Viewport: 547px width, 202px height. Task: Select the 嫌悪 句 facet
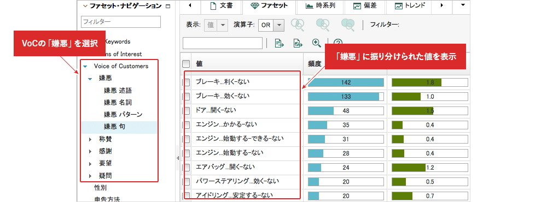(114, 127)
